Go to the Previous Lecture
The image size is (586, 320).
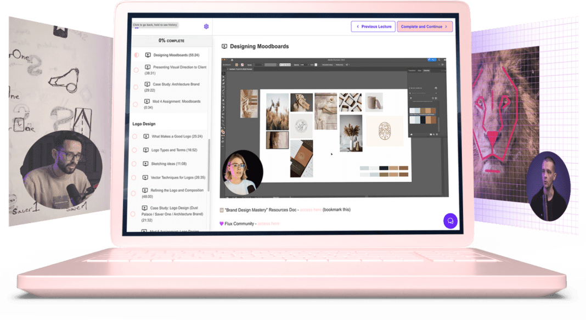(x=373, y=26)
